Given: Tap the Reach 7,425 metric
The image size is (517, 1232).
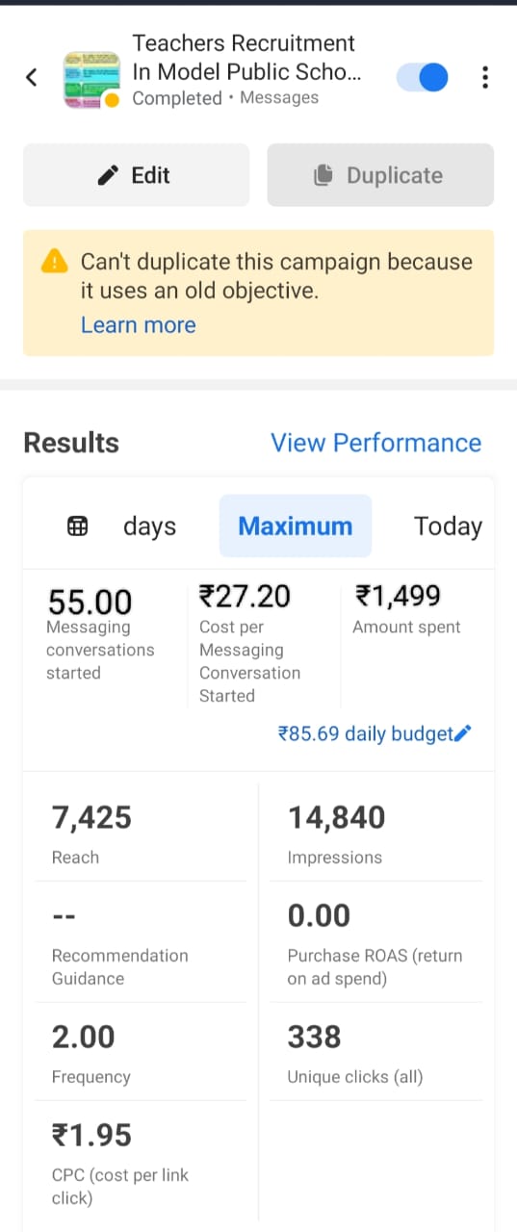Looking at the screenshot, I should [141, 834].
